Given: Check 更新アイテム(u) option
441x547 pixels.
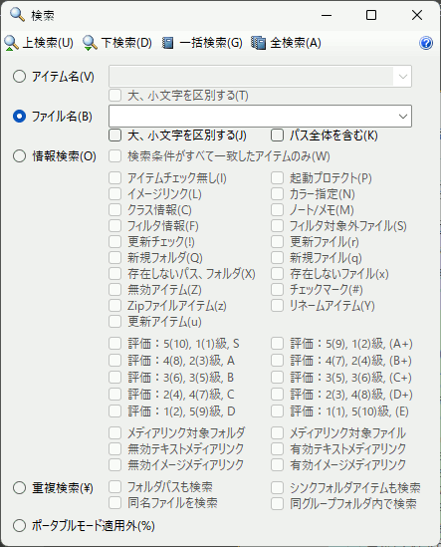Looking at the screenshot, I should tap(115, 322).
